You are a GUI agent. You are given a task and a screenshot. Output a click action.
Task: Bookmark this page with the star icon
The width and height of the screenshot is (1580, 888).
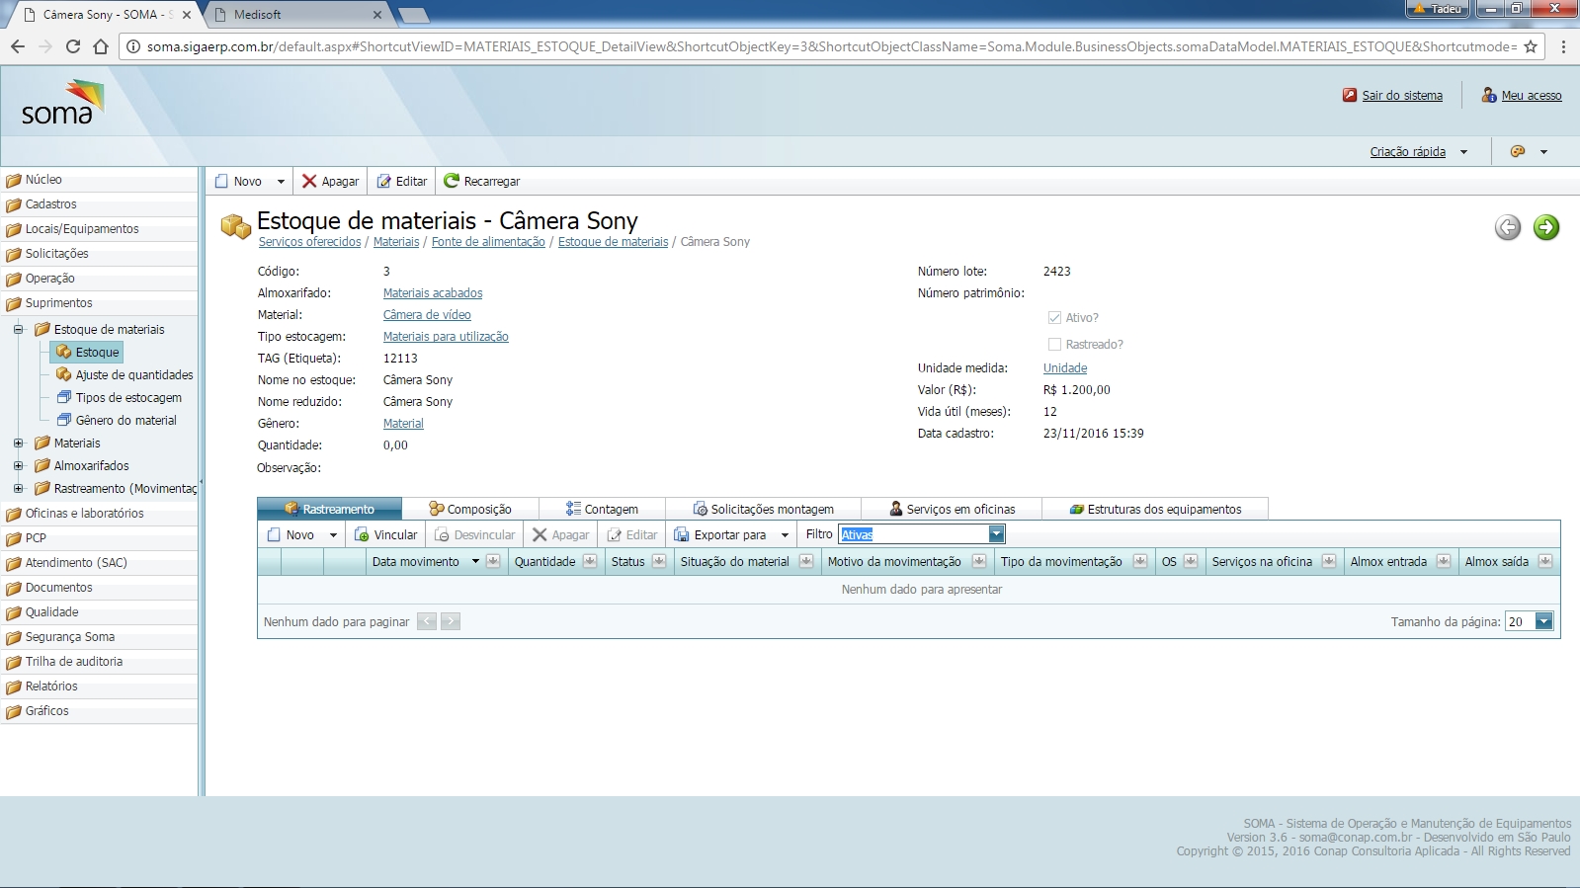point(1531,46)
